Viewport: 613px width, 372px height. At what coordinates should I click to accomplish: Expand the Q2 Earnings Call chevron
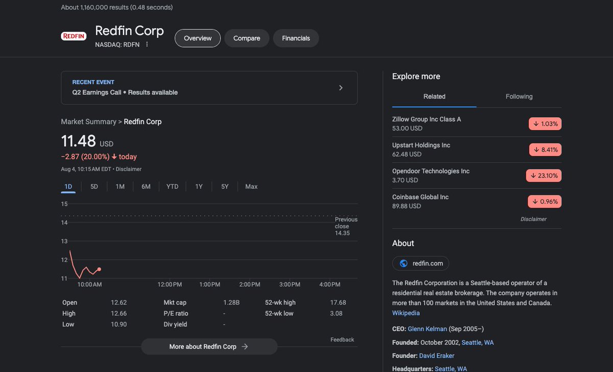point(341,88)
